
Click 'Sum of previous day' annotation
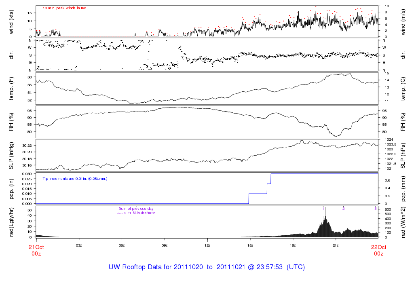coord(136,209)
